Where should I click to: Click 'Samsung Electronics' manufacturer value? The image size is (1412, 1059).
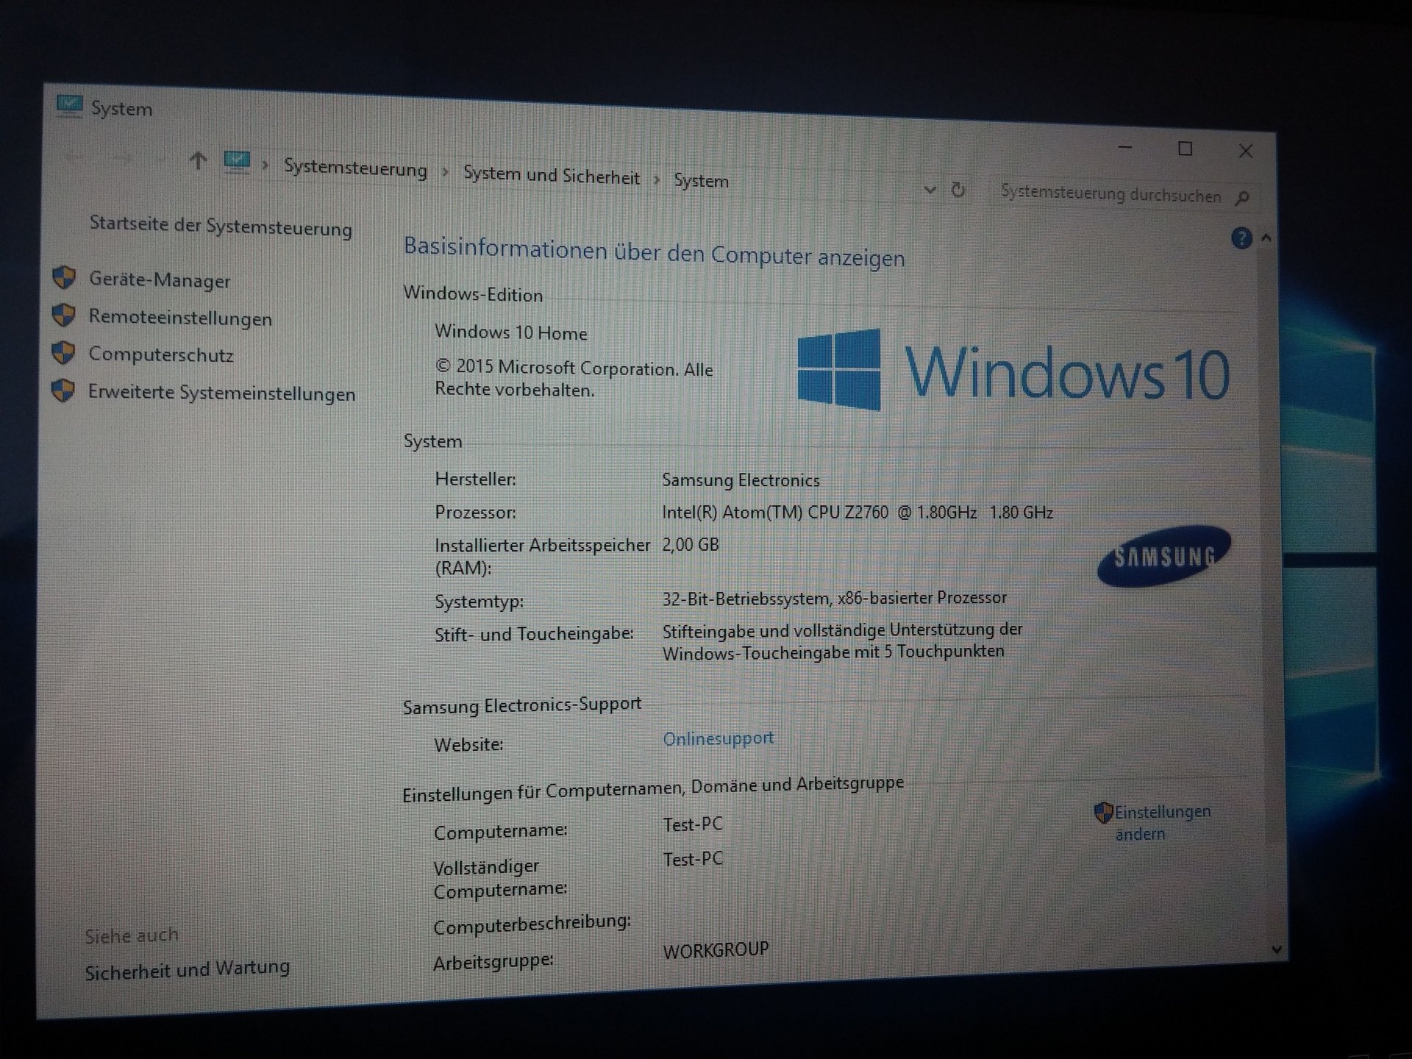point(741,480)
